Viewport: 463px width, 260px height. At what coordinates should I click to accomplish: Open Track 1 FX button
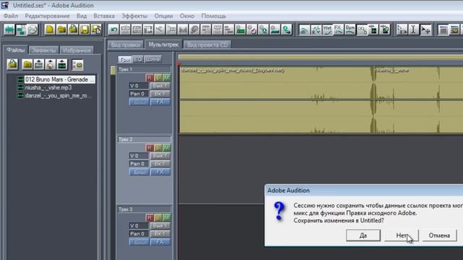[161, 102]
